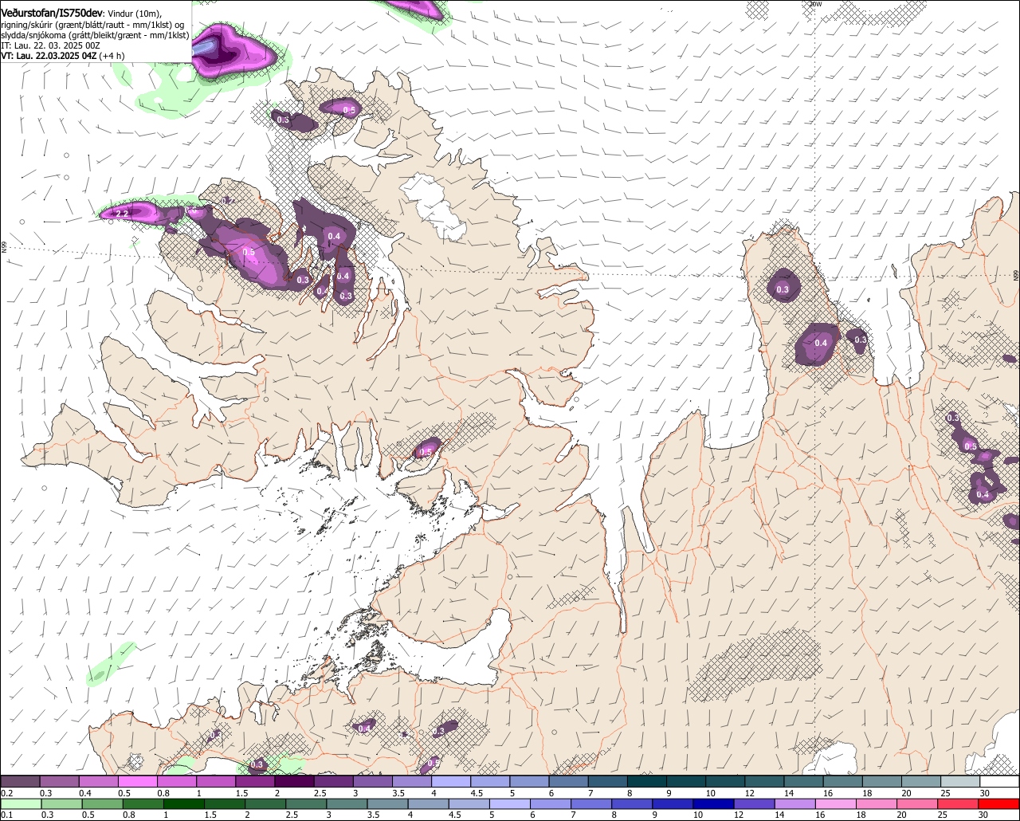Screen dimensions: 1020x821
Task: Pick lower scale swatch between 4 and 4.5
Action: click(429, 803)
